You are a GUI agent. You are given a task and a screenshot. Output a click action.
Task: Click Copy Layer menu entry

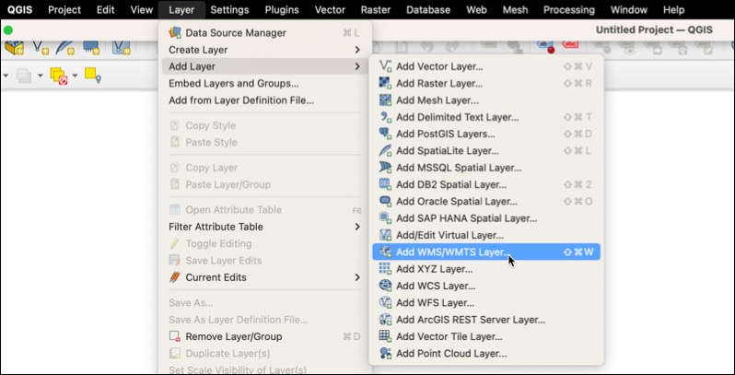click(x=264, y=168)
